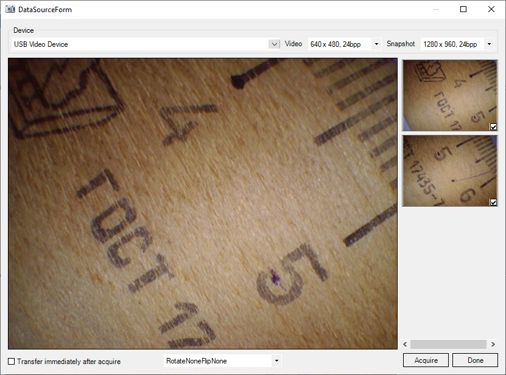The image size is (506, 375).
Task: Click the Video label text
Action: pyautogui.click(x=293, y=44)
